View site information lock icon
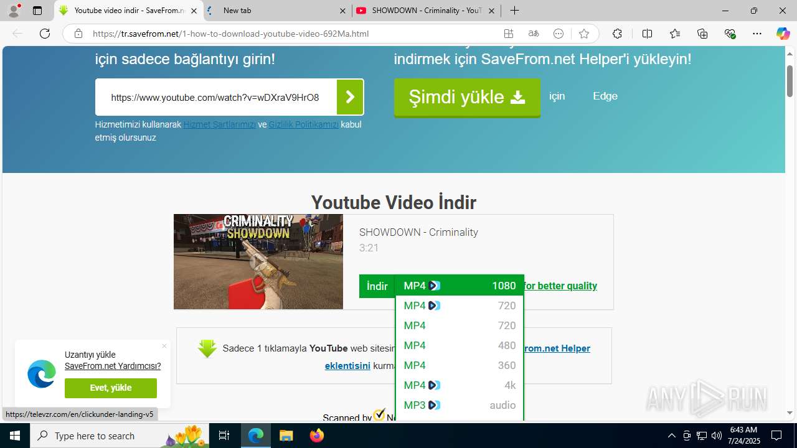 78,34
